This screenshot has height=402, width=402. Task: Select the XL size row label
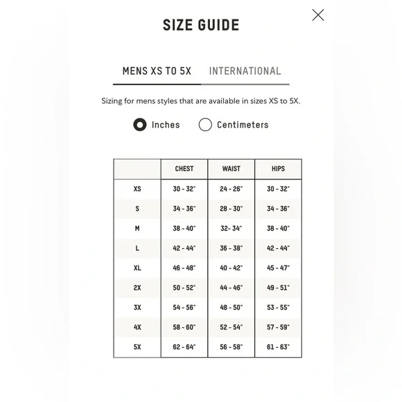pos(137,268)
